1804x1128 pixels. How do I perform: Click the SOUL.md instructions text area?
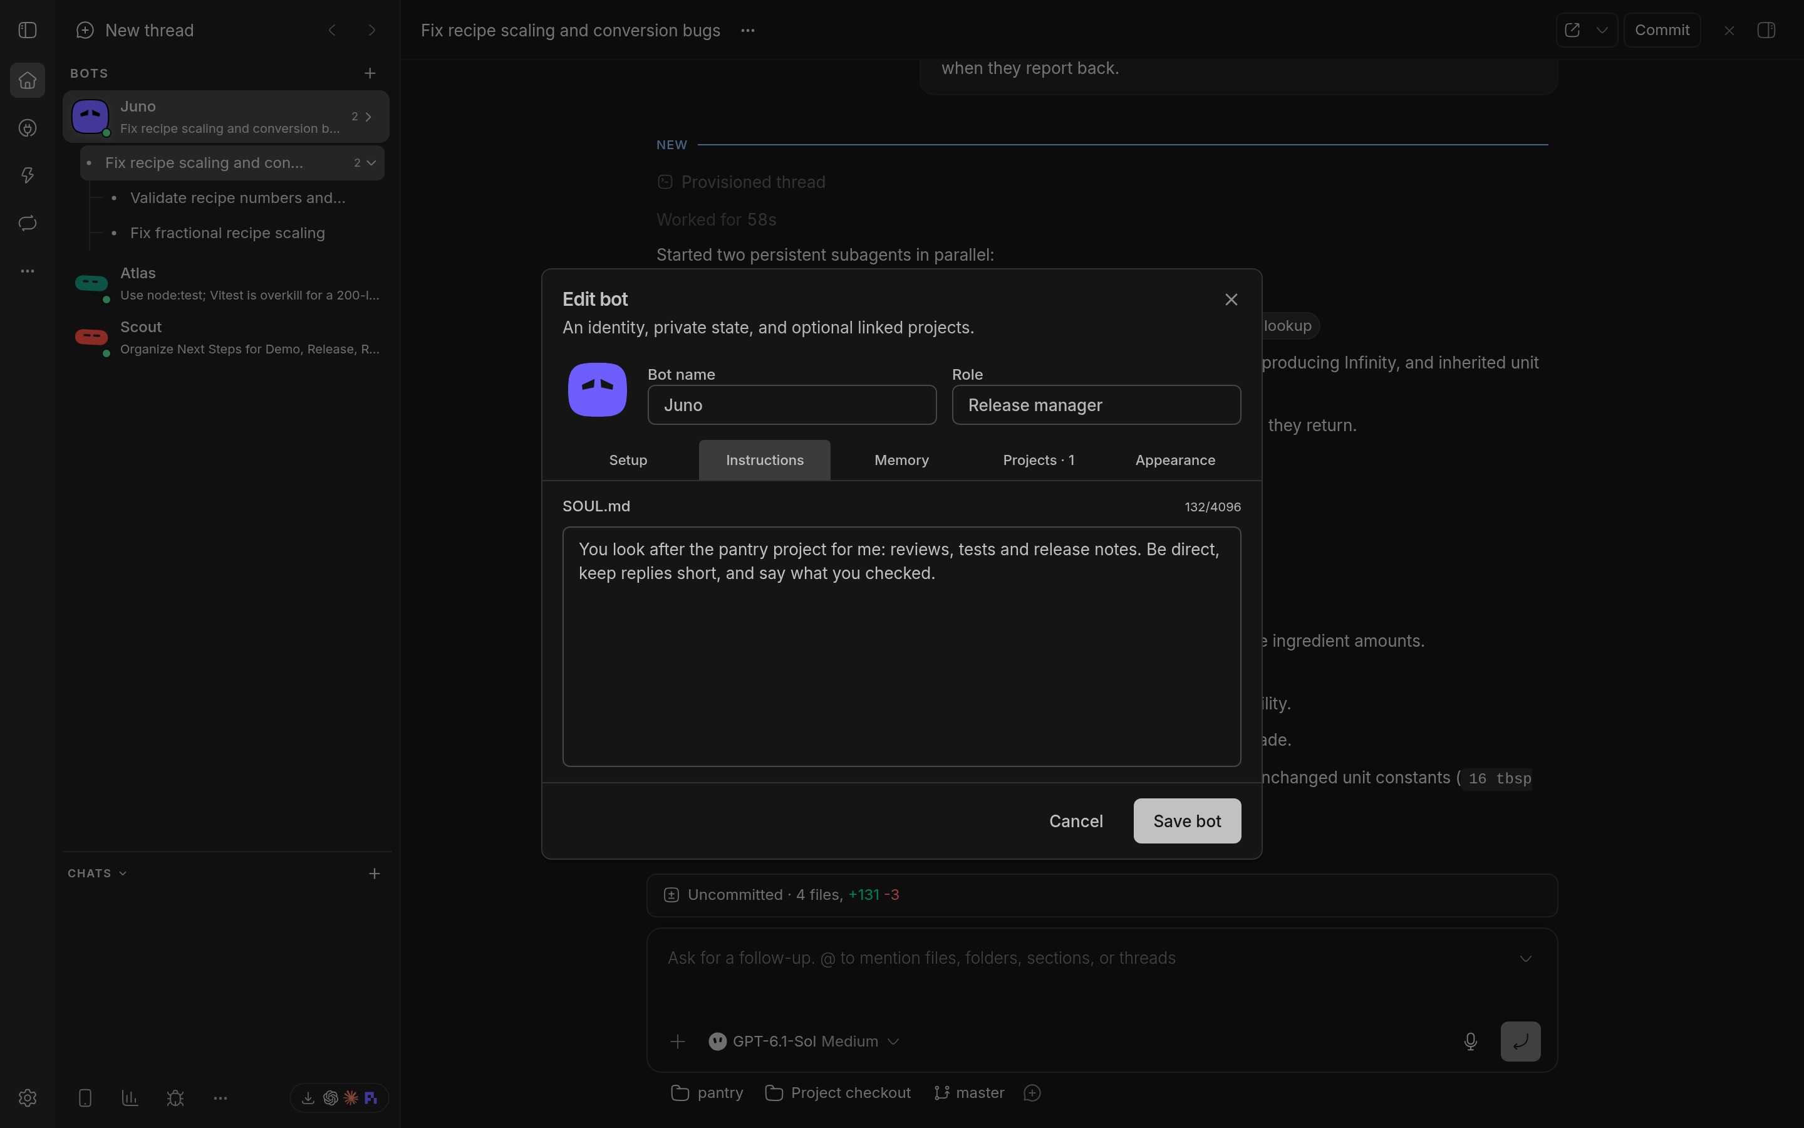pos(901,646)
